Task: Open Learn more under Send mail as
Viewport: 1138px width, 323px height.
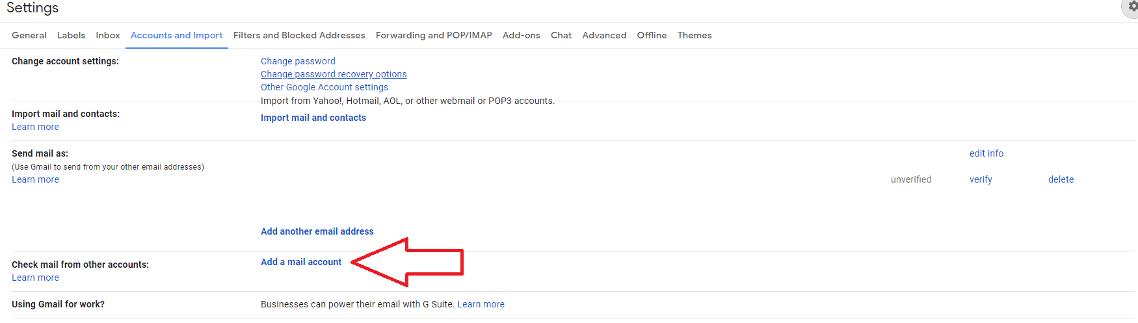Action: coord(35,179)
